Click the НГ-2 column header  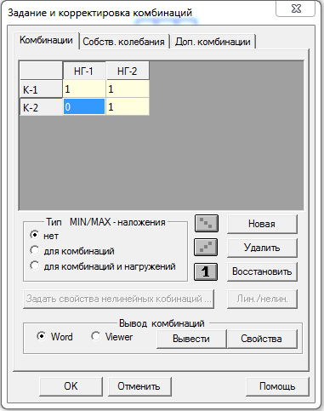[128, 71]
